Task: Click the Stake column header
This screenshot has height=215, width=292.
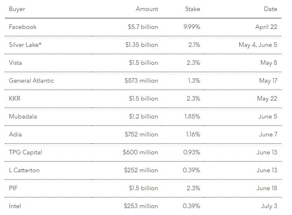Action: tap(192, 9)
